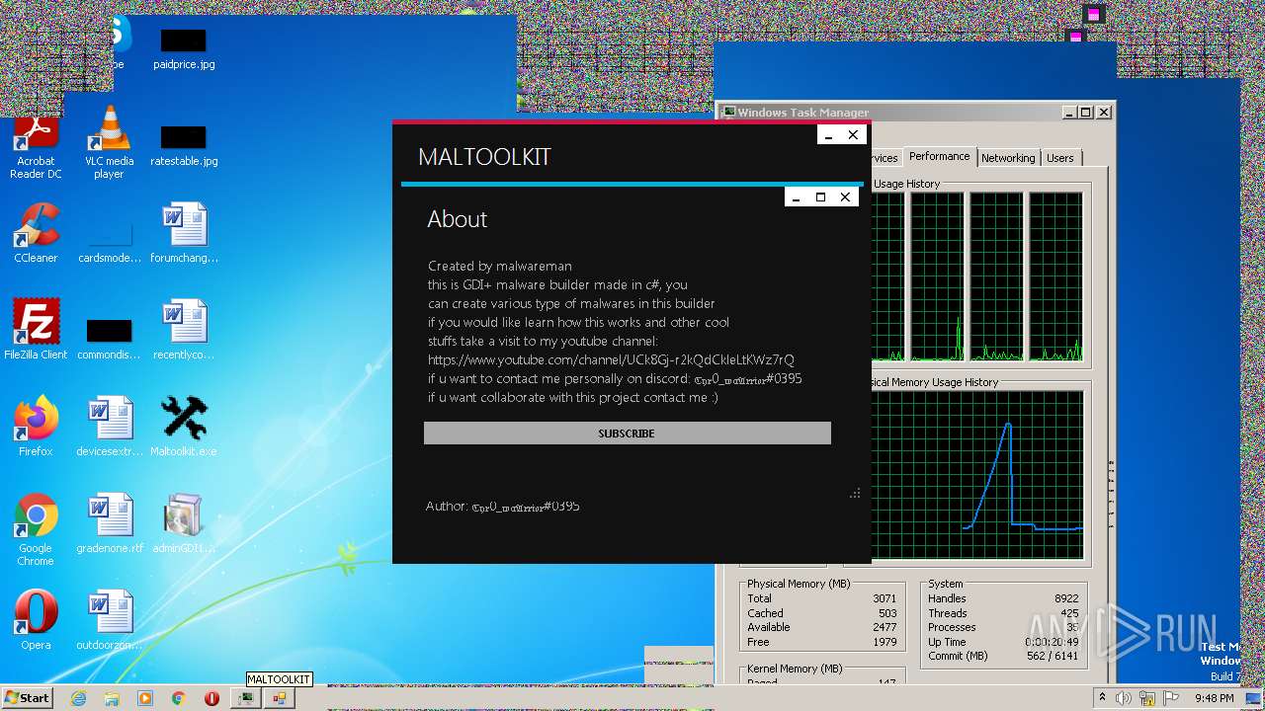Select the commondis... black thumbnail file

tap(109, 337)
